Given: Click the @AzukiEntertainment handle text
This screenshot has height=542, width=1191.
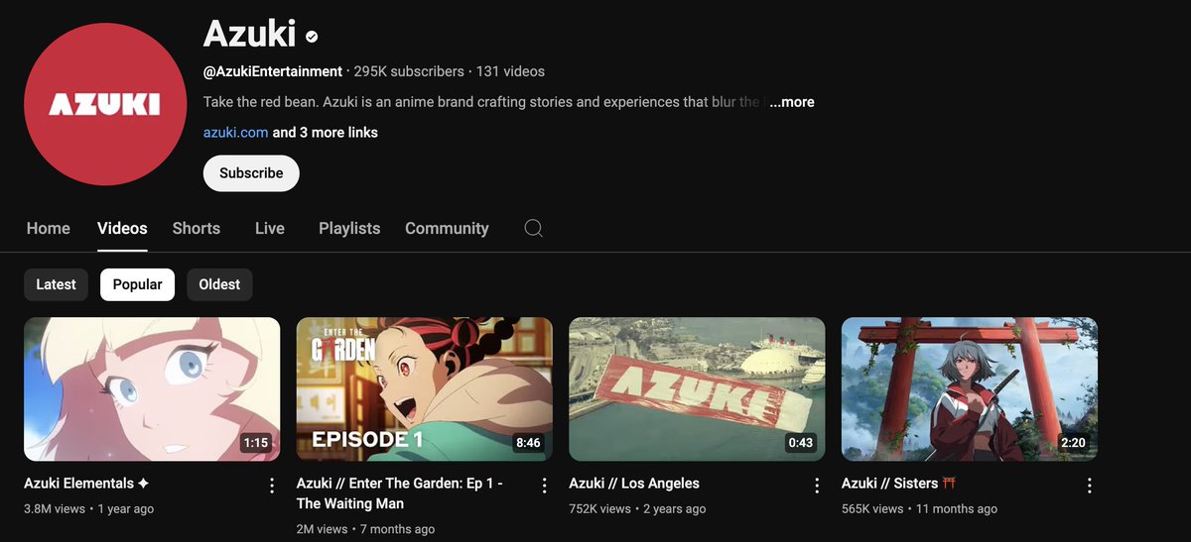Looking at the screenshot, I should tap(273, 71).
